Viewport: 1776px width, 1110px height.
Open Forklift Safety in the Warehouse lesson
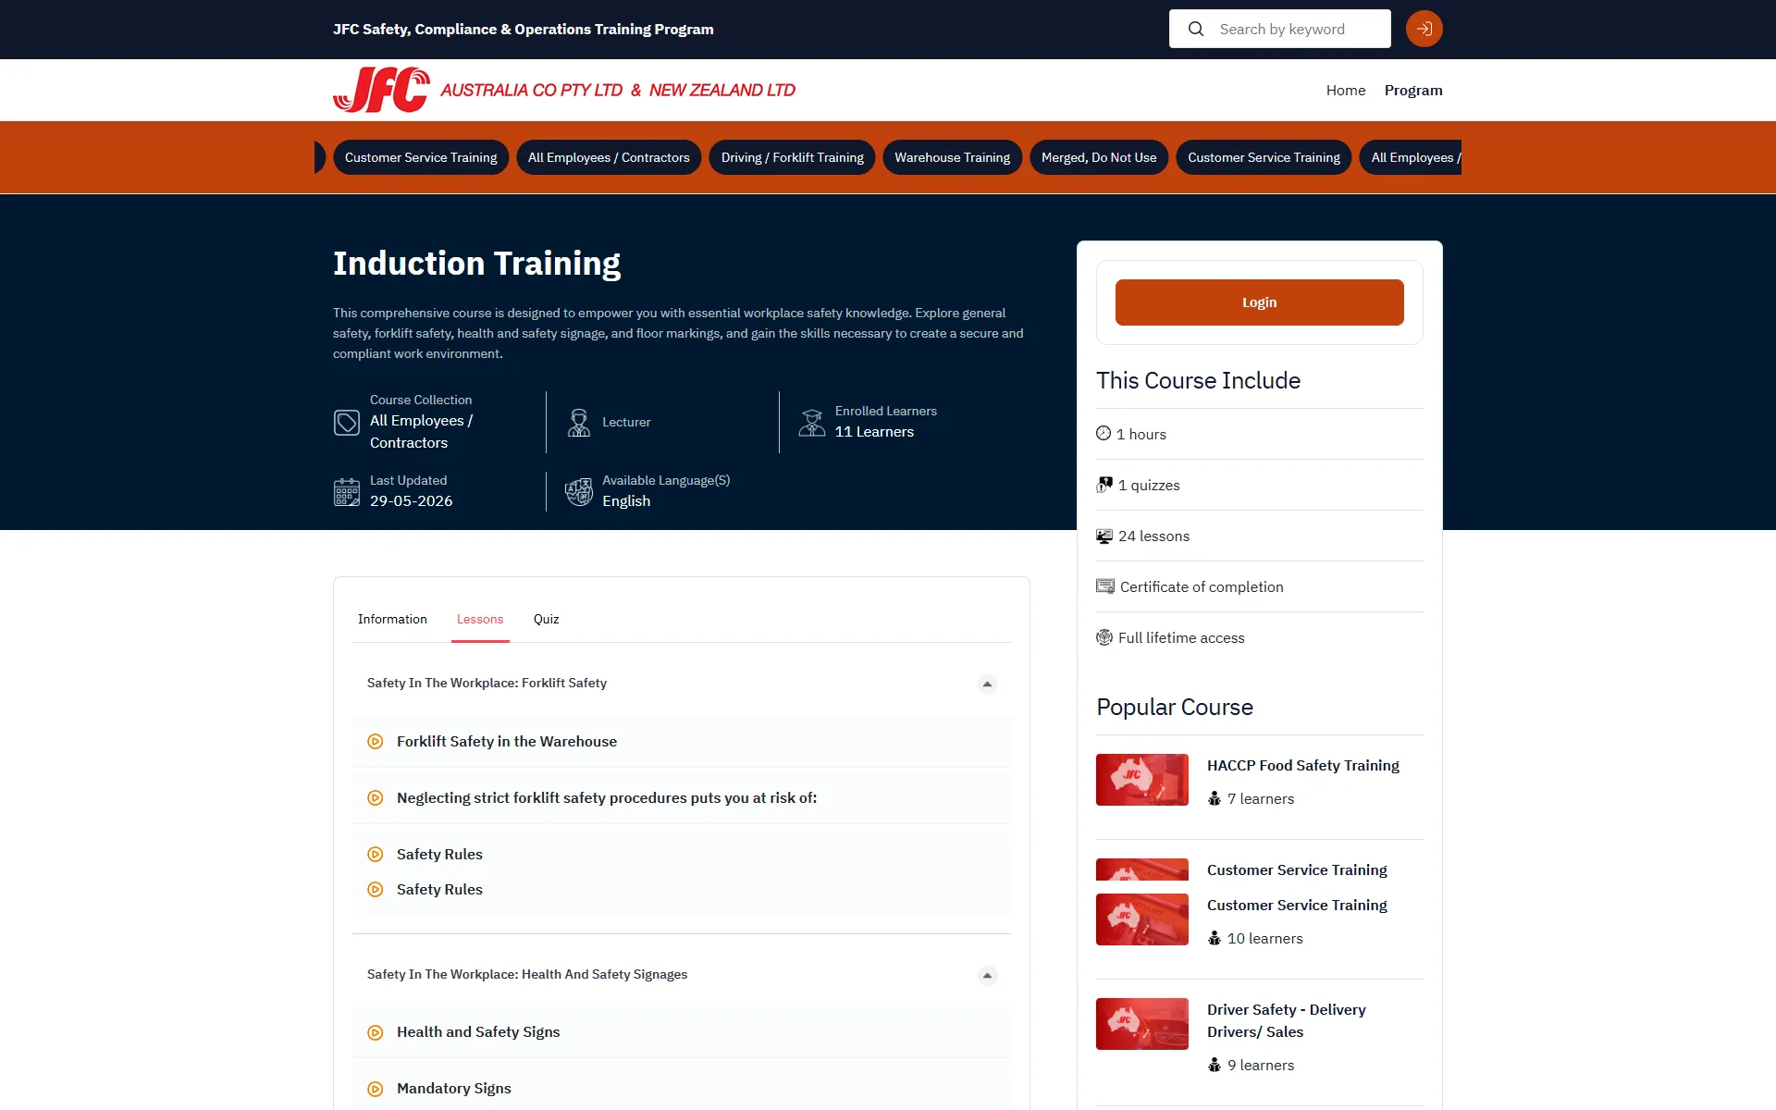507,741
